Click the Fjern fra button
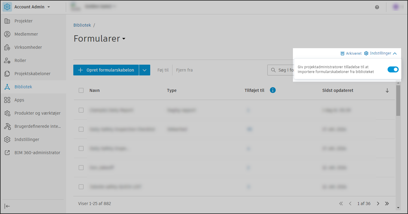 184,70
